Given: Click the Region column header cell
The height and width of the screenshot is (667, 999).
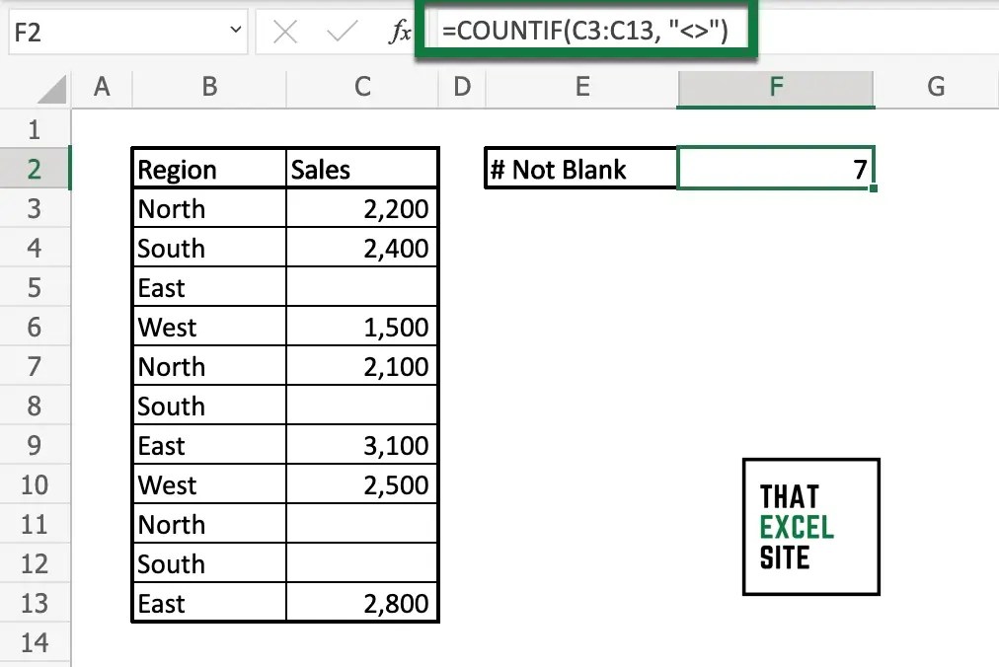Looking at the screenshot, I should 208,168.
